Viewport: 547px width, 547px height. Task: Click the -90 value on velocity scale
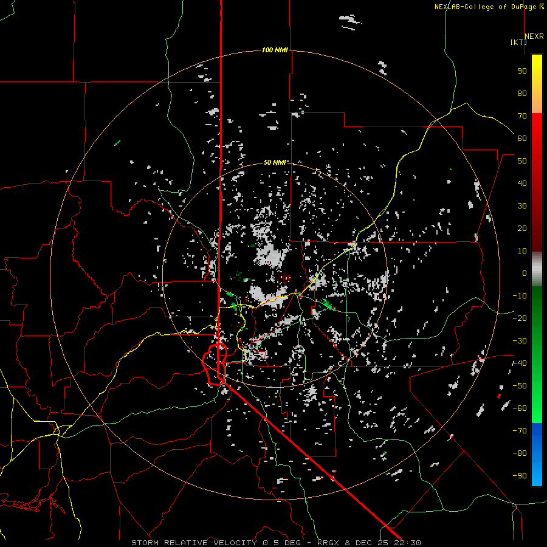(520, 476)
